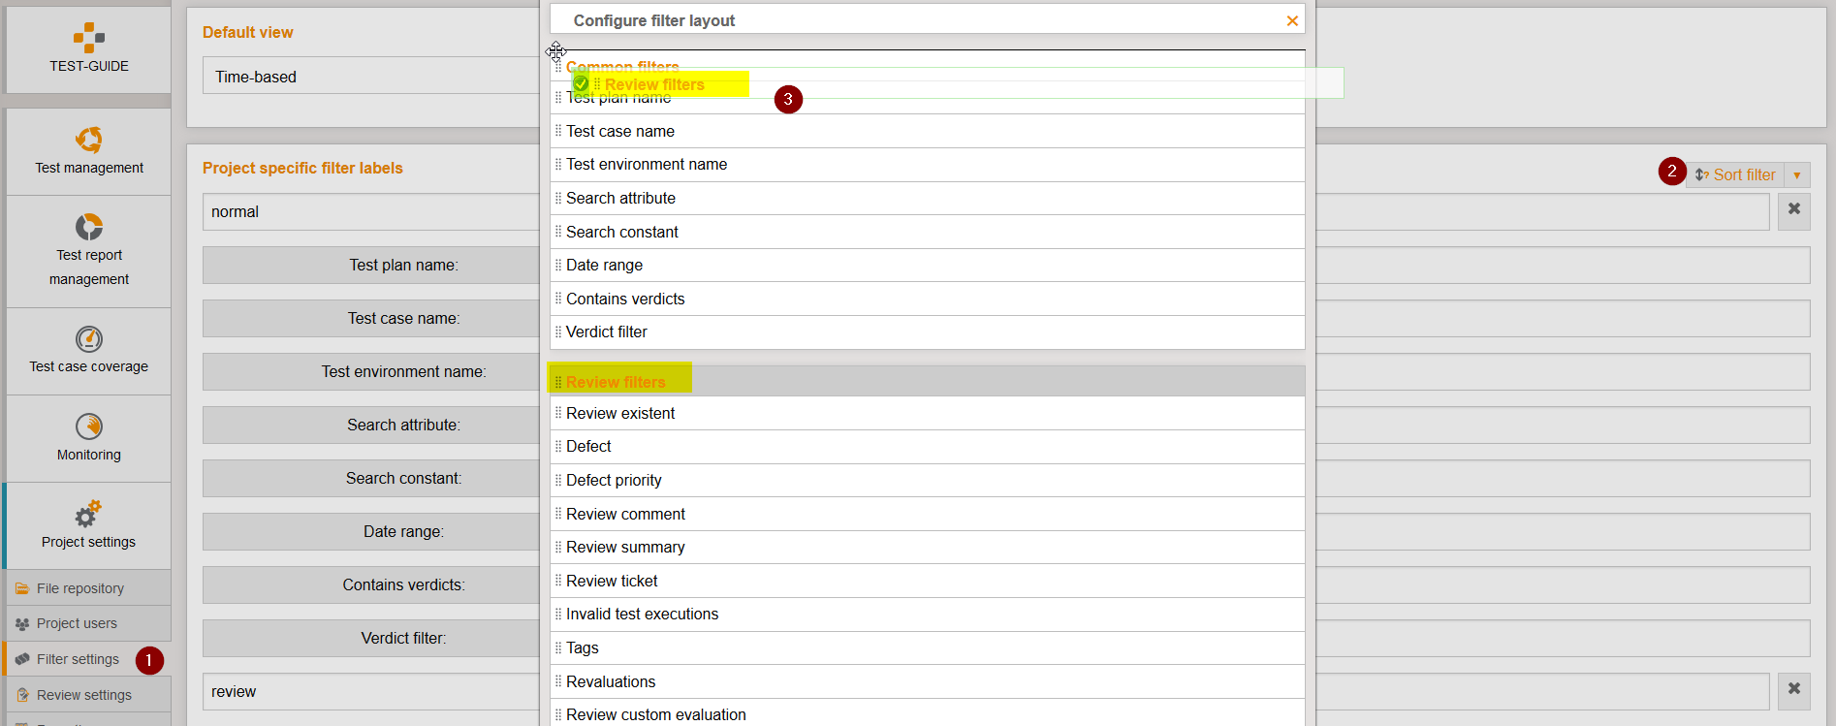Open Filter settings in sidebar
Viewport: 1836px width, 726px height.
click(78, 659)
